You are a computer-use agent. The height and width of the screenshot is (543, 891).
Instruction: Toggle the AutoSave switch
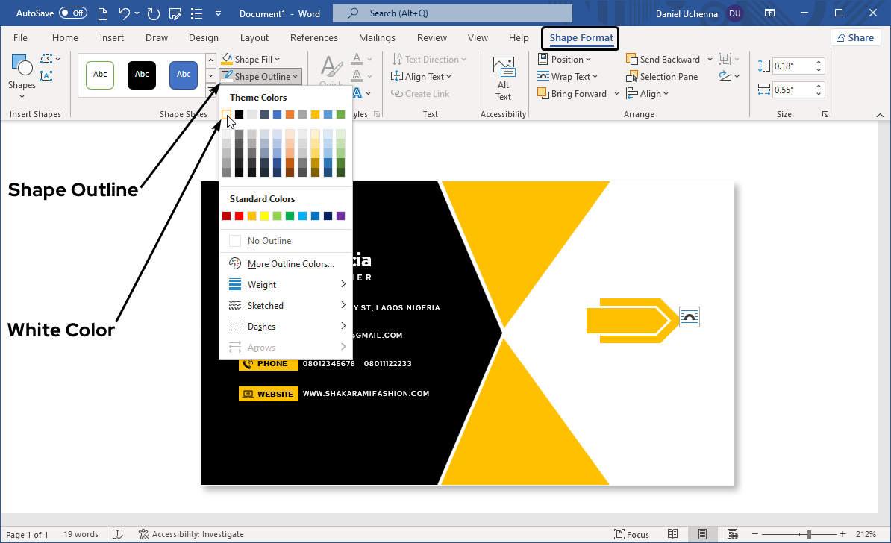[x=73, y=13]
